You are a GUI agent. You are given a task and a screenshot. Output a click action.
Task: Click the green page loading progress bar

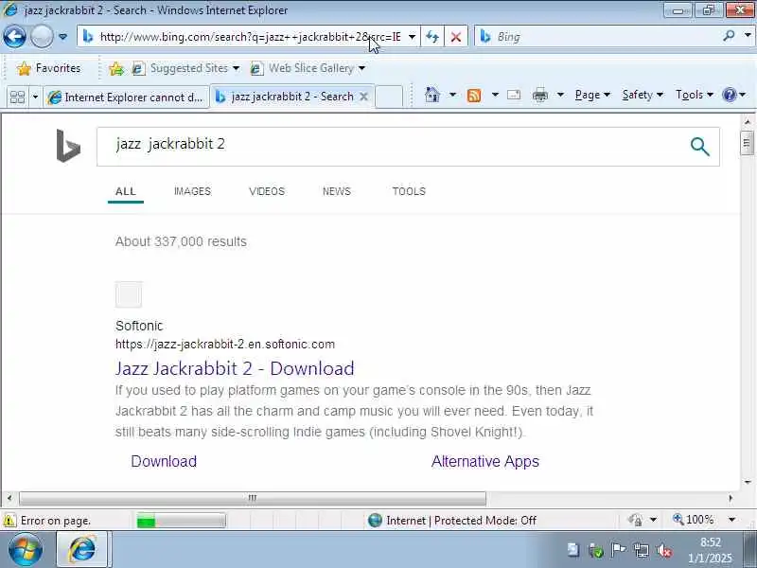(181, 521)
